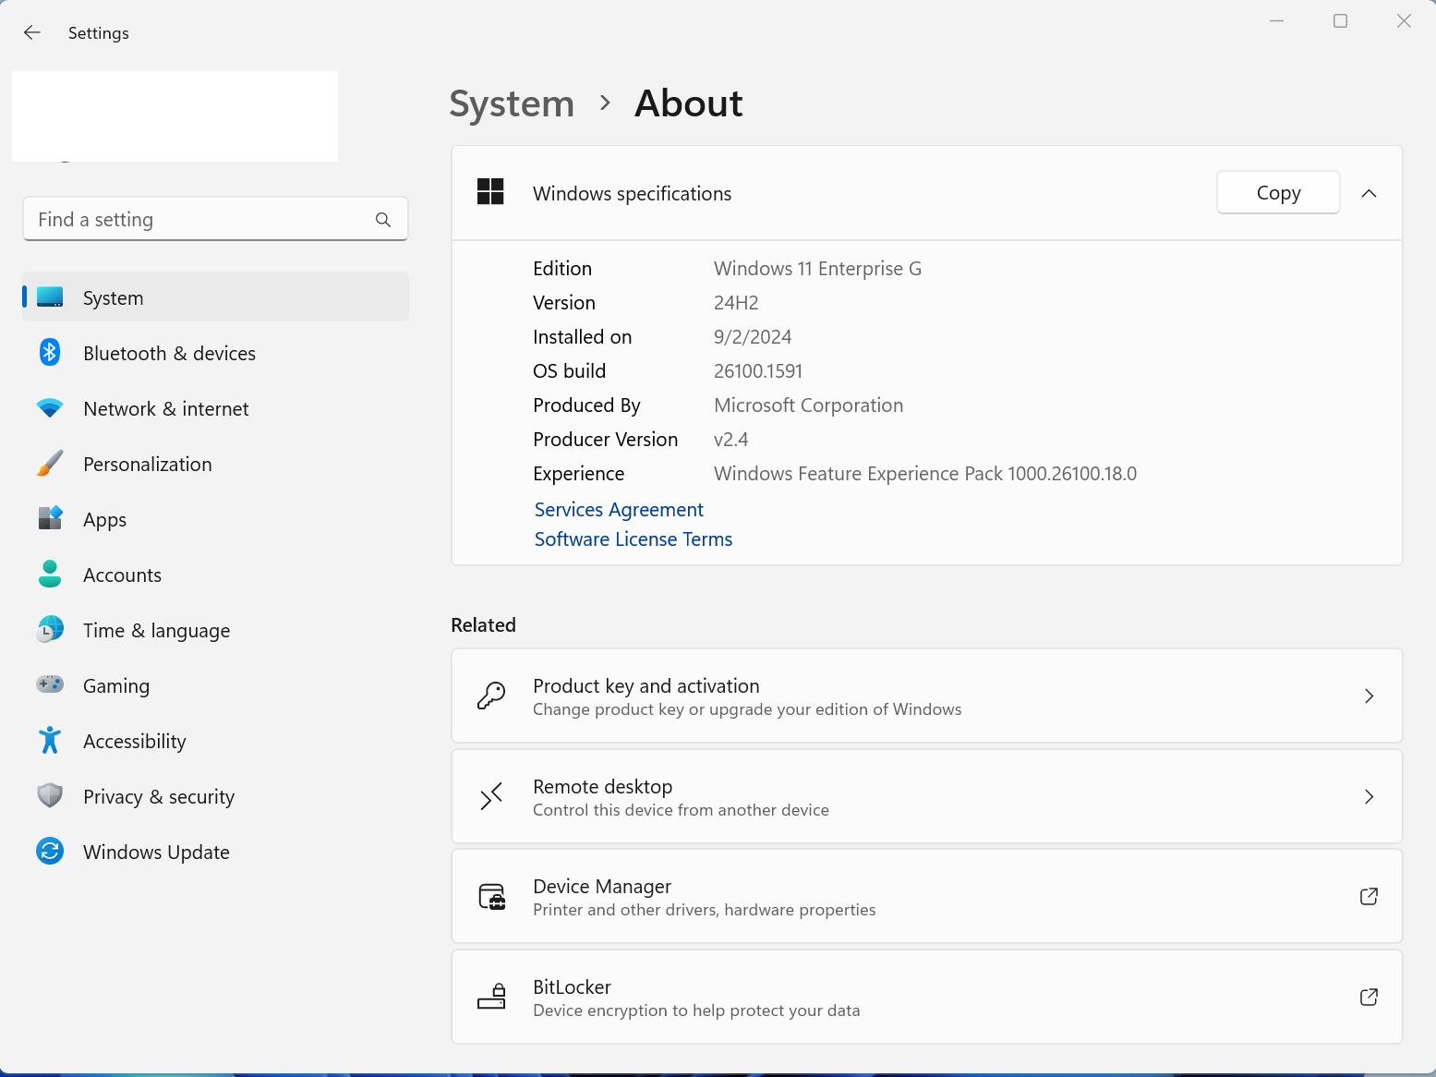Open the Software License Terms link
The image size is (1436, 1077).
634,539
